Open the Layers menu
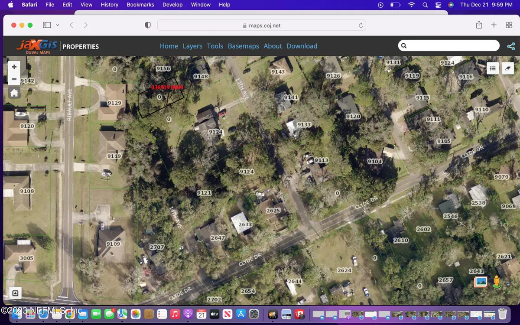This screenshot has height=325, width=520. click(192, 46)
